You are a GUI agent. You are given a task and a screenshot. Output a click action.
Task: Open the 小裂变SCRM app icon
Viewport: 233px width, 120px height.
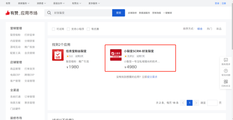click(x=116, y=55)
